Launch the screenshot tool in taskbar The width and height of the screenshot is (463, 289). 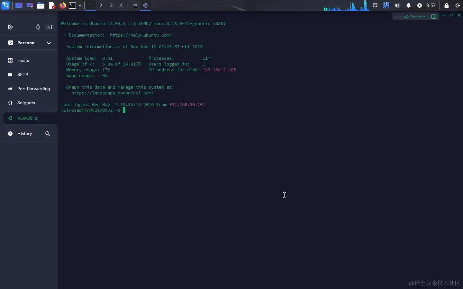click(30, 5)
